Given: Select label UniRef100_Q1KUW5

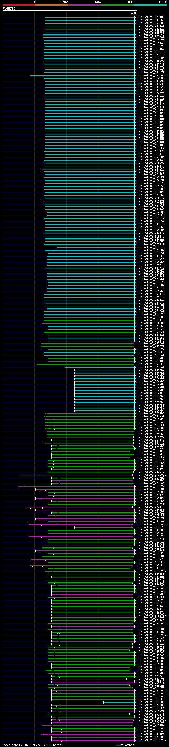Looking at the screenshot, I should pos(152,58).
